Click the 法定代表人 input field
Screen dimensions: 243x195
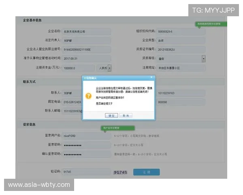coord(87,41)
